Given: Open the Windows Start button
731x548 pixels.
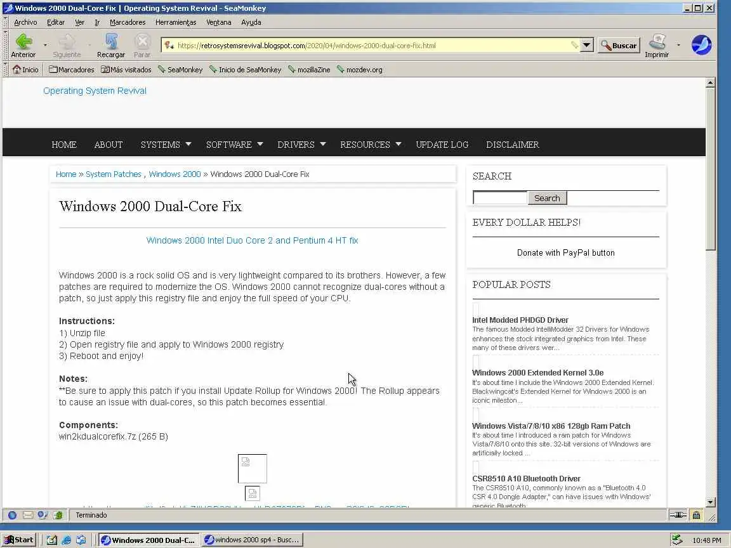Looking at the screenshot, I should coord(18,540).
